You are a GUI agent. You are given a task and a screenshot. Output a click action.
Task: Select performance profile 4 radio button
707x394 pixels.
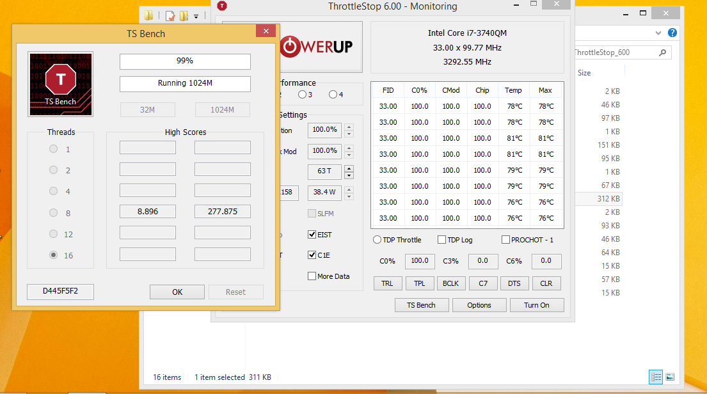(333, 94)
